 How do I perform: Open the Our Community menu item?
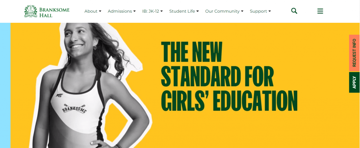pyautogui.click(x=222, y=11)
